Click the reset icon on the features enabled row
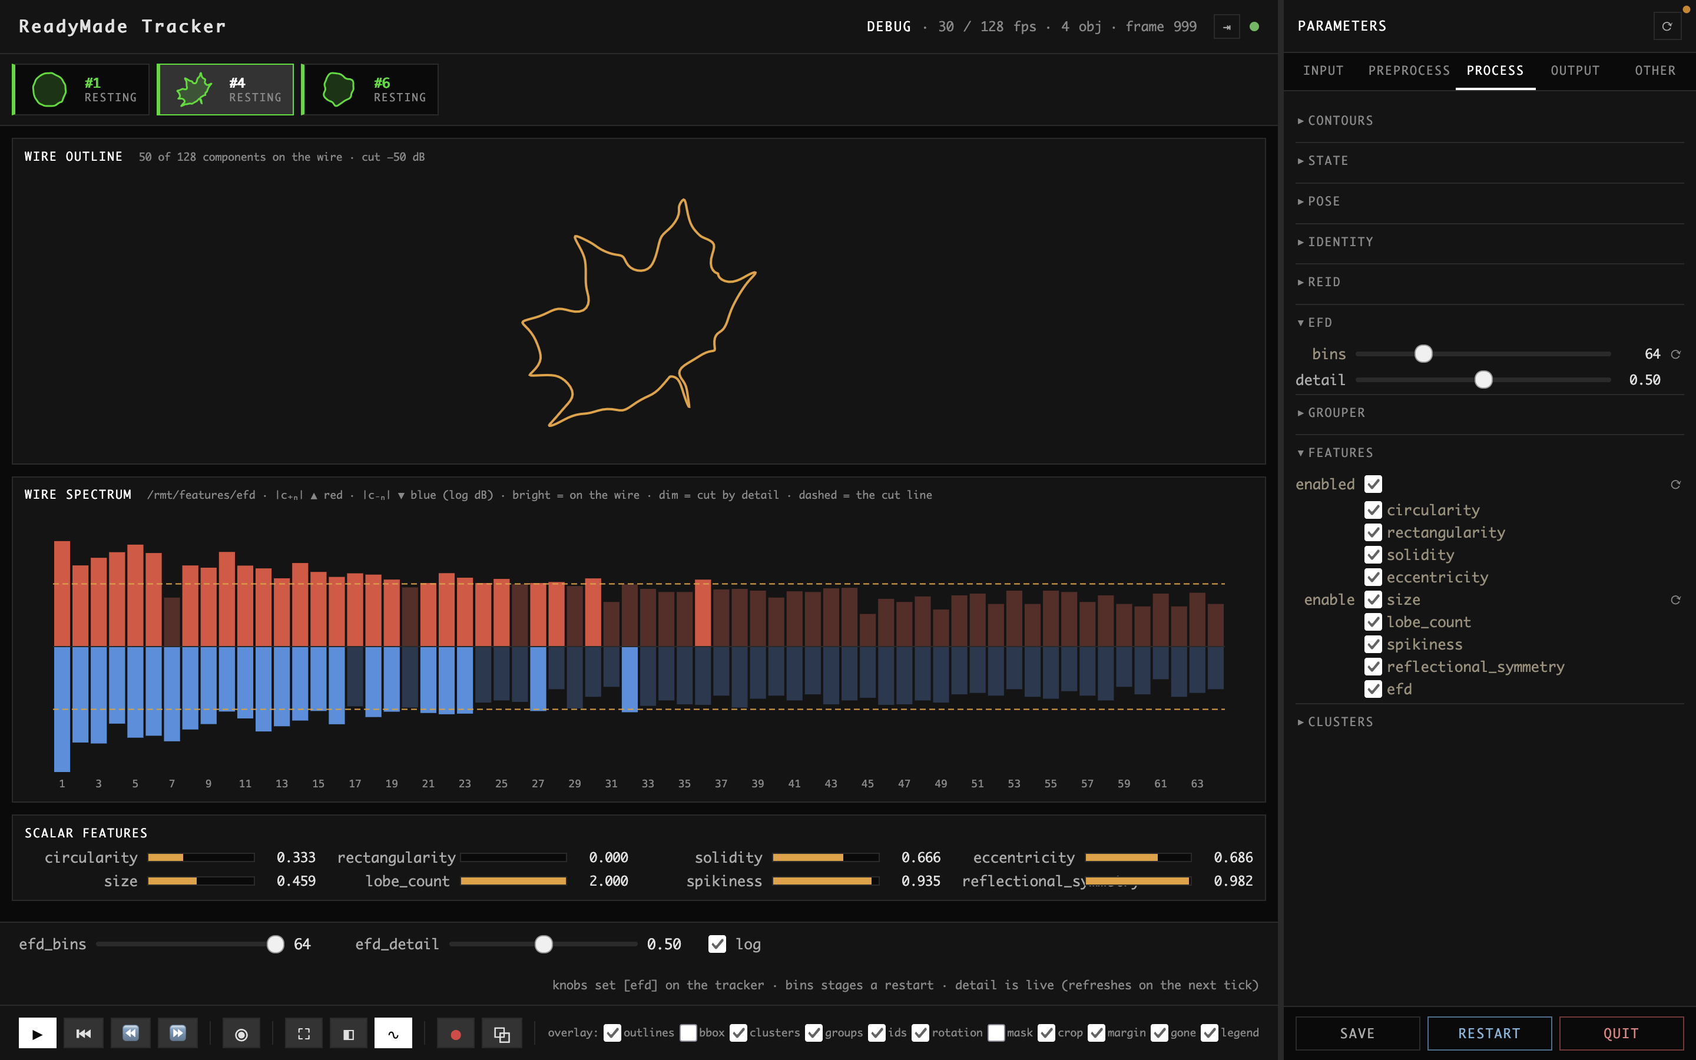 1675,485
